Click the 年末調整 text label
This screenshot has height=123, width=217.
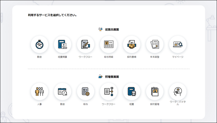[x=155, y=57]
